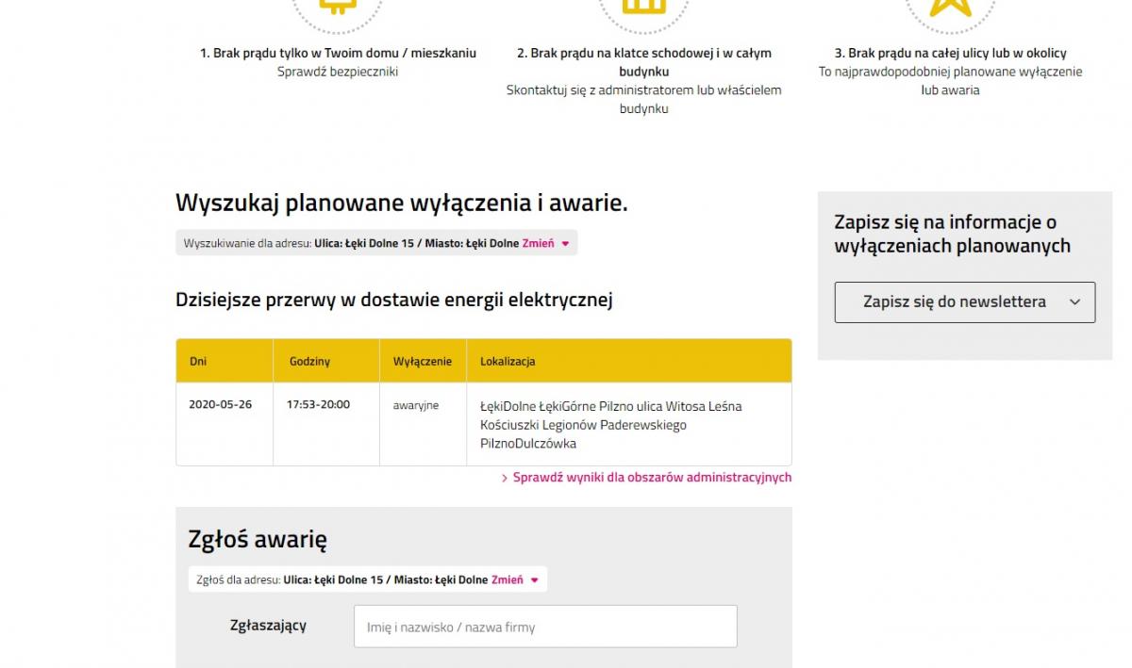Click the Godziny column header
1132x668 pixels.
326,361
